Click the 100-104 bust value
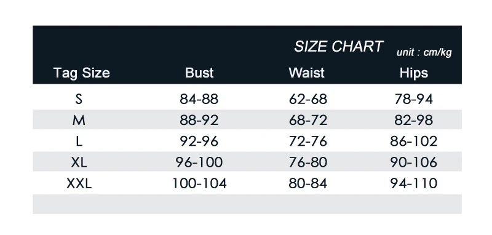This screenshot has height=235, width=492. (199, 183)
